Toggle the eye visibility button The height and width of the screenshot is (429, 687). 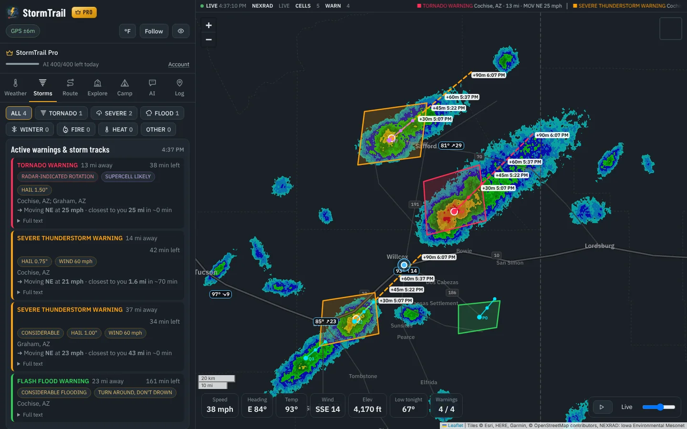tap(181, 31)
